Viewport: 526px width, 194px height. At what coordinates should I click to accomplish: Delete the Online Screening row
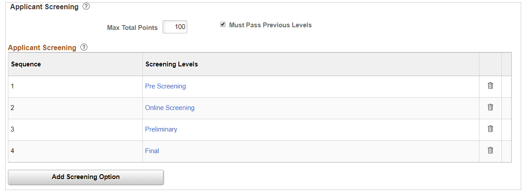tap(490, 107)
